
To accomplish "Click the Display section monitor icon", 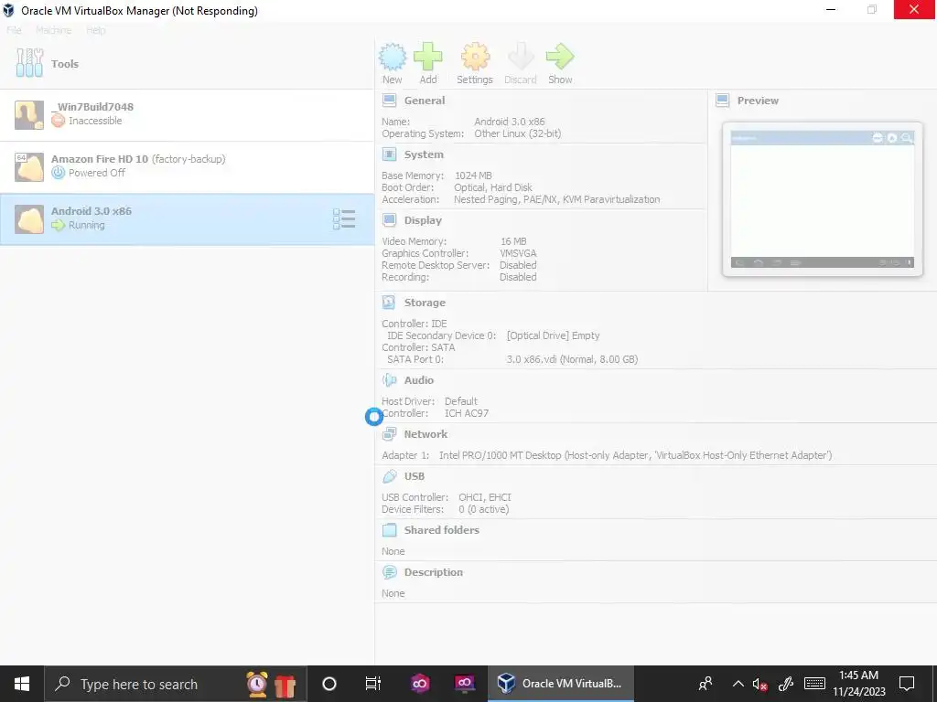I will [389, 220].
